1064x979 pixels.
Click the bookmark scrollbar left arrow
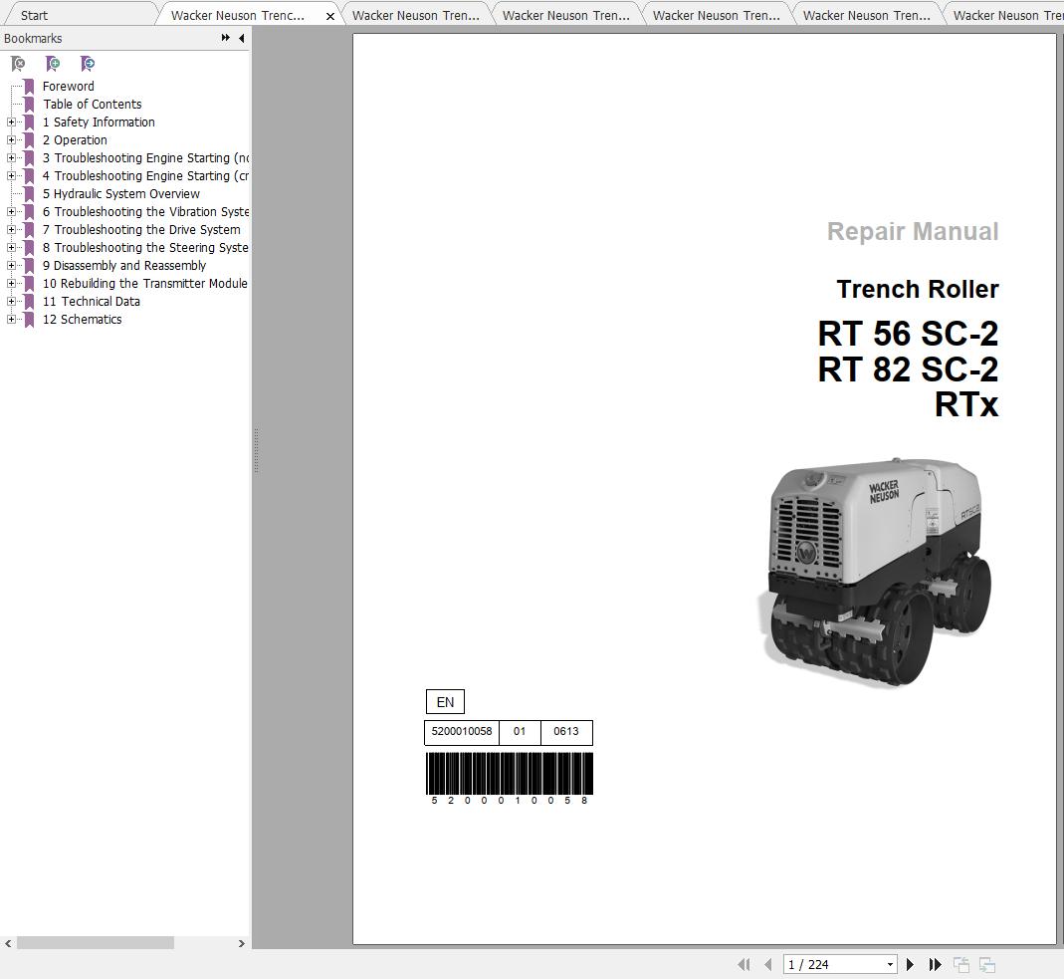click(8, 943)
